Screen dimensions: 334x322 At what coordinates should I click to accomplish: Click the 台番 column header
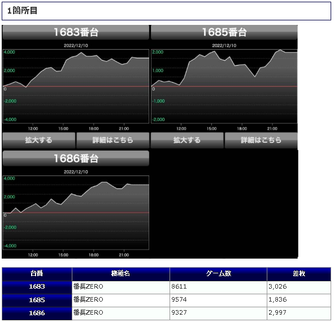pyautogui.click(x=37, y=274)
